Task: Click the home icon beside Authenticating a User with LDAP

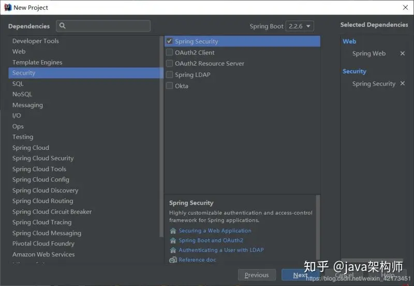Action: (x=173, y=250)
